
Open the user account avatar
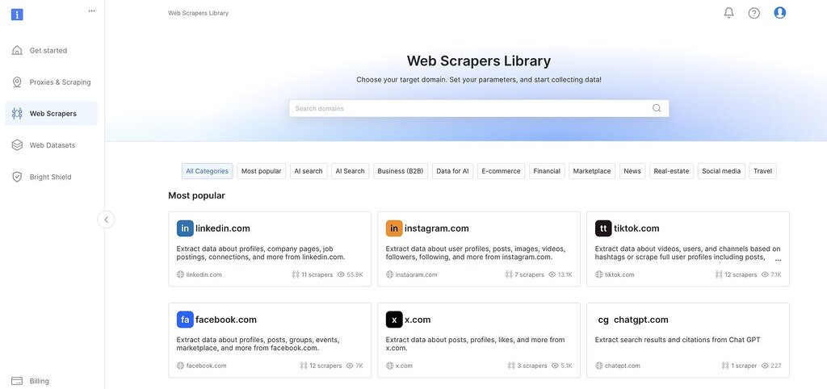click(780, 13)
